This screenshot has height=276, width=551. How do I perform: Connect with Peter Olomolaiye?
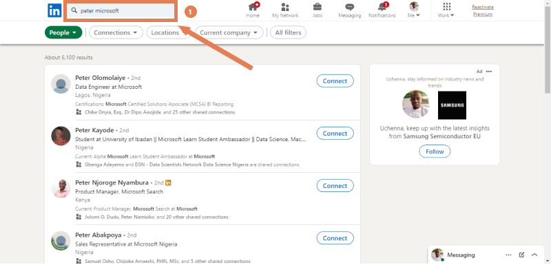335,81
